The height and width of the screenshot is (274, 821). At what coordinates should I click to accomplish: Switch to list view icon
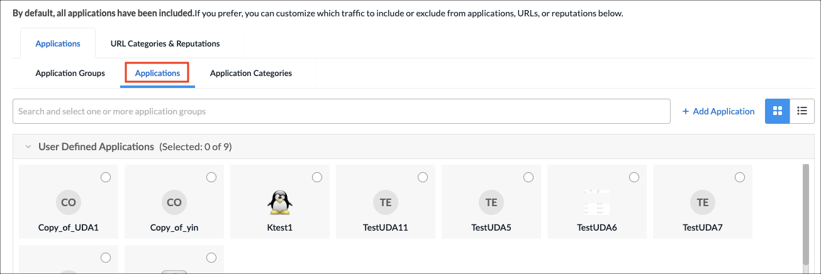click(x=802, y=111)
